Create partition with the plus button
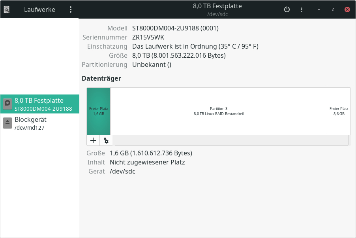This screenshot has width=356, height=238. point(93,140)
